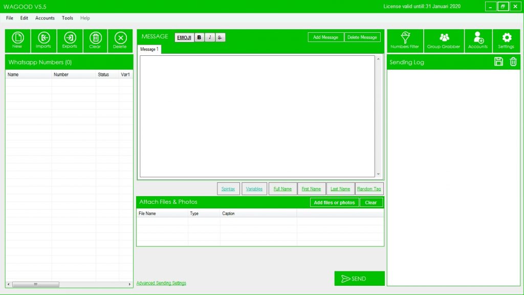Open the Accounts panel icon on the right

(x=478, y=40)
